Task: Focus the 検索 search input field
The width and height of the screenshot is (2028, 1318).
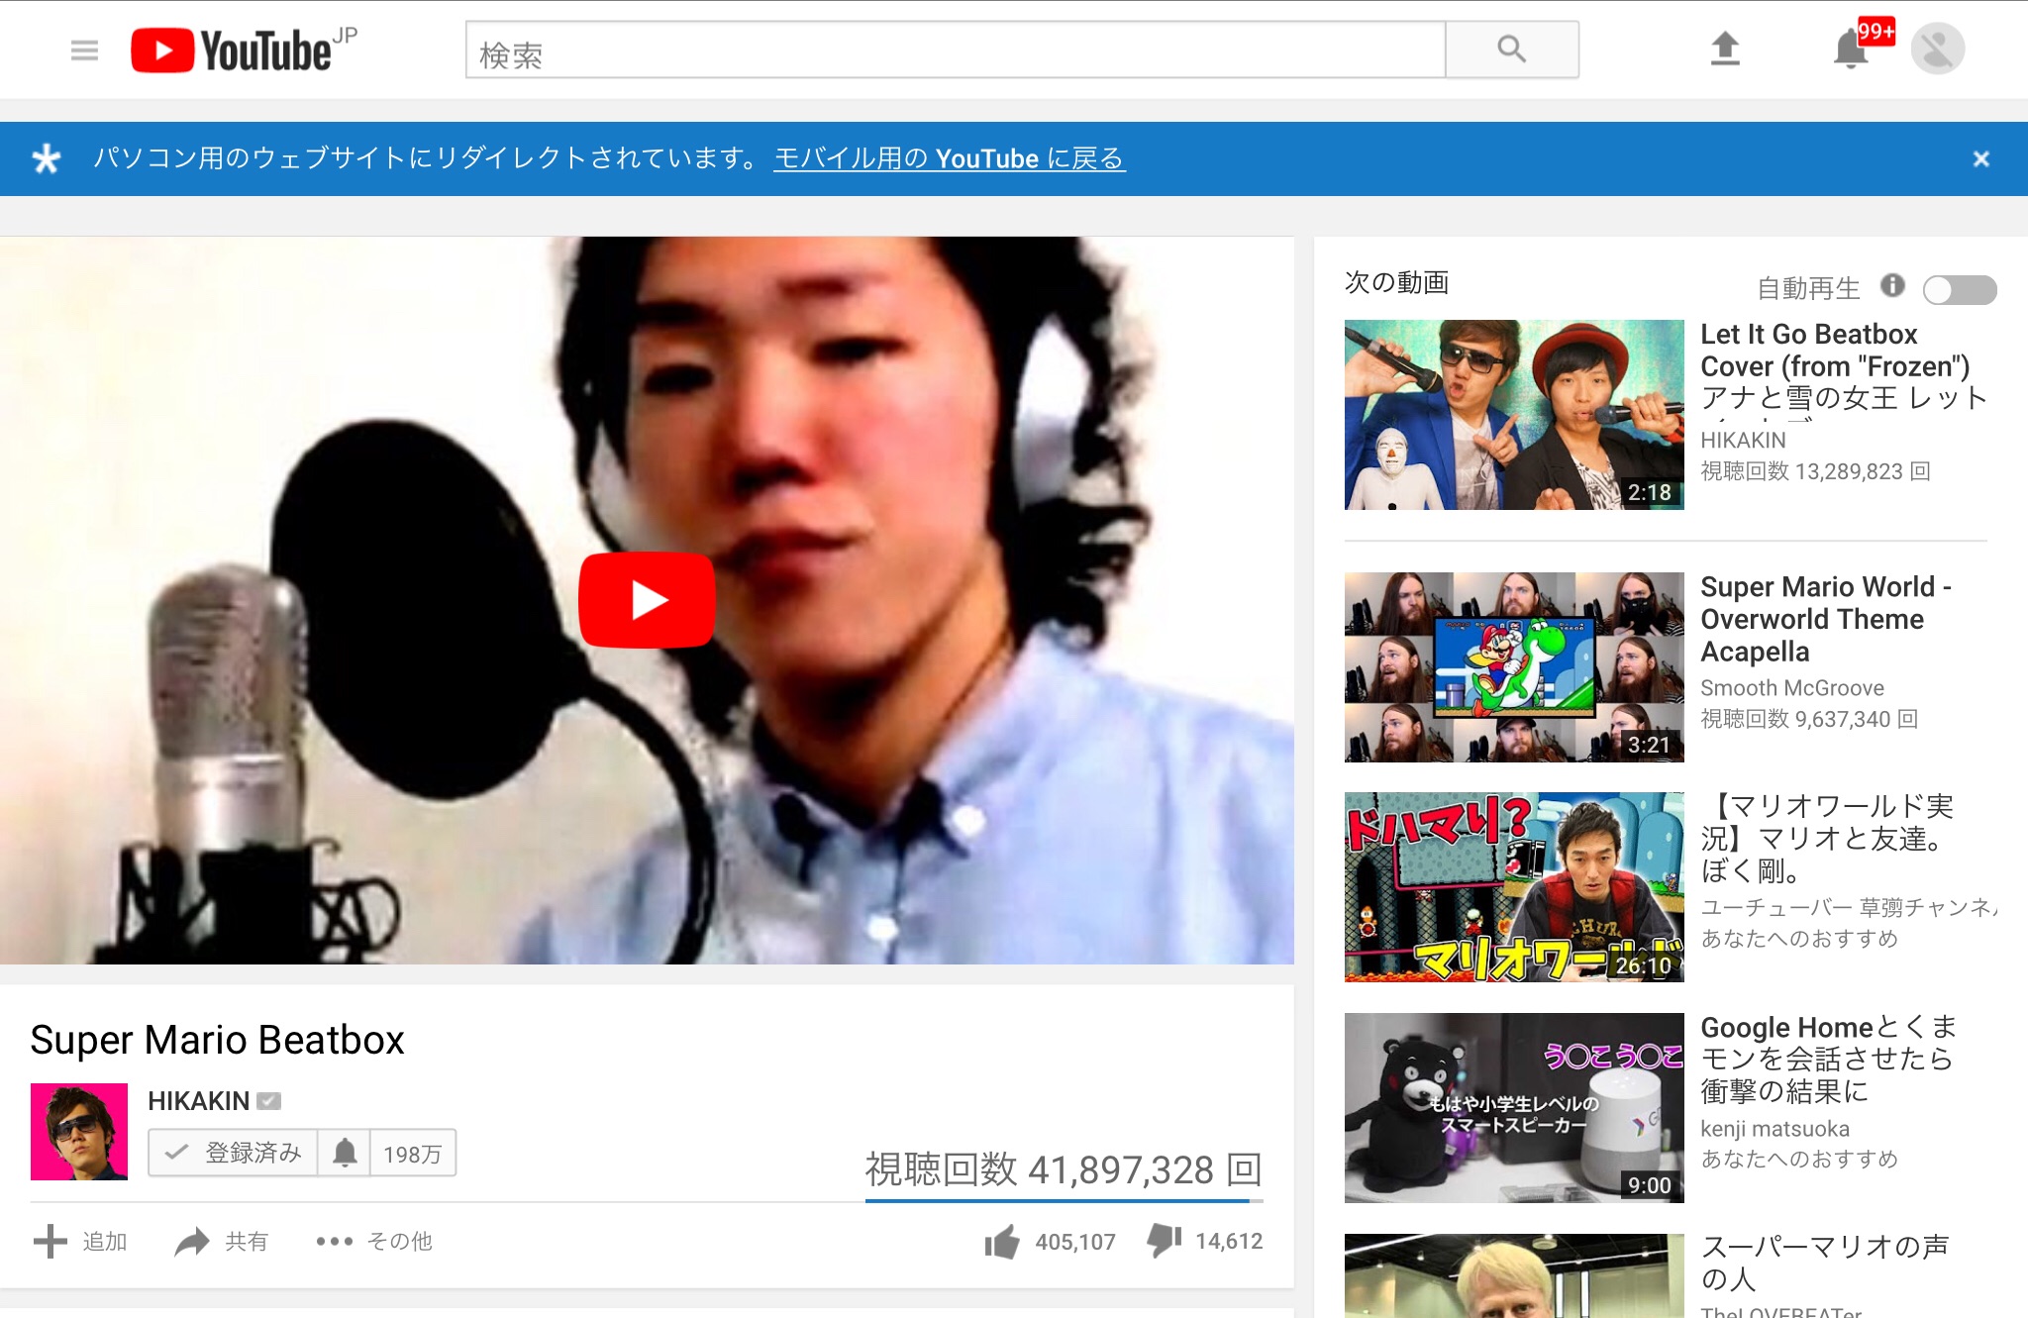Action: pyautogui.click(x=955, y=50)
